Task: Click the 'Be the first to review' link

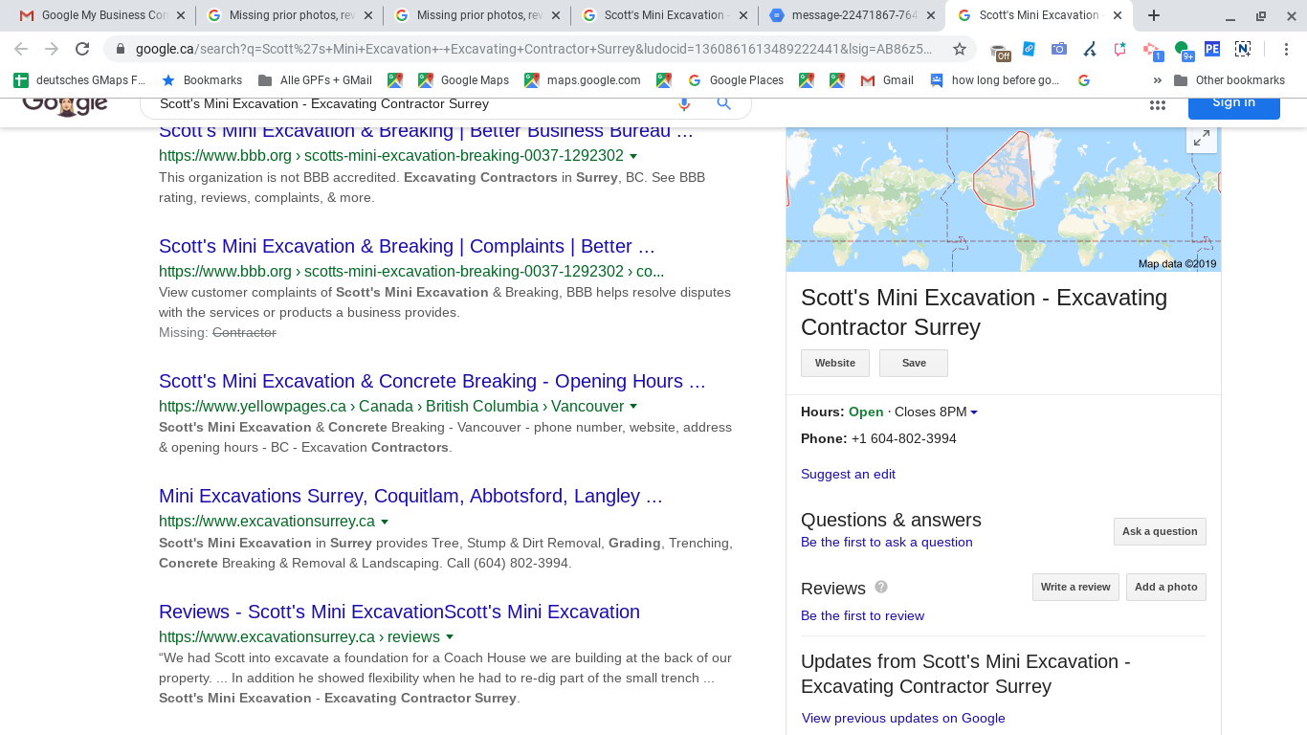Action: (x=862, y=615)
